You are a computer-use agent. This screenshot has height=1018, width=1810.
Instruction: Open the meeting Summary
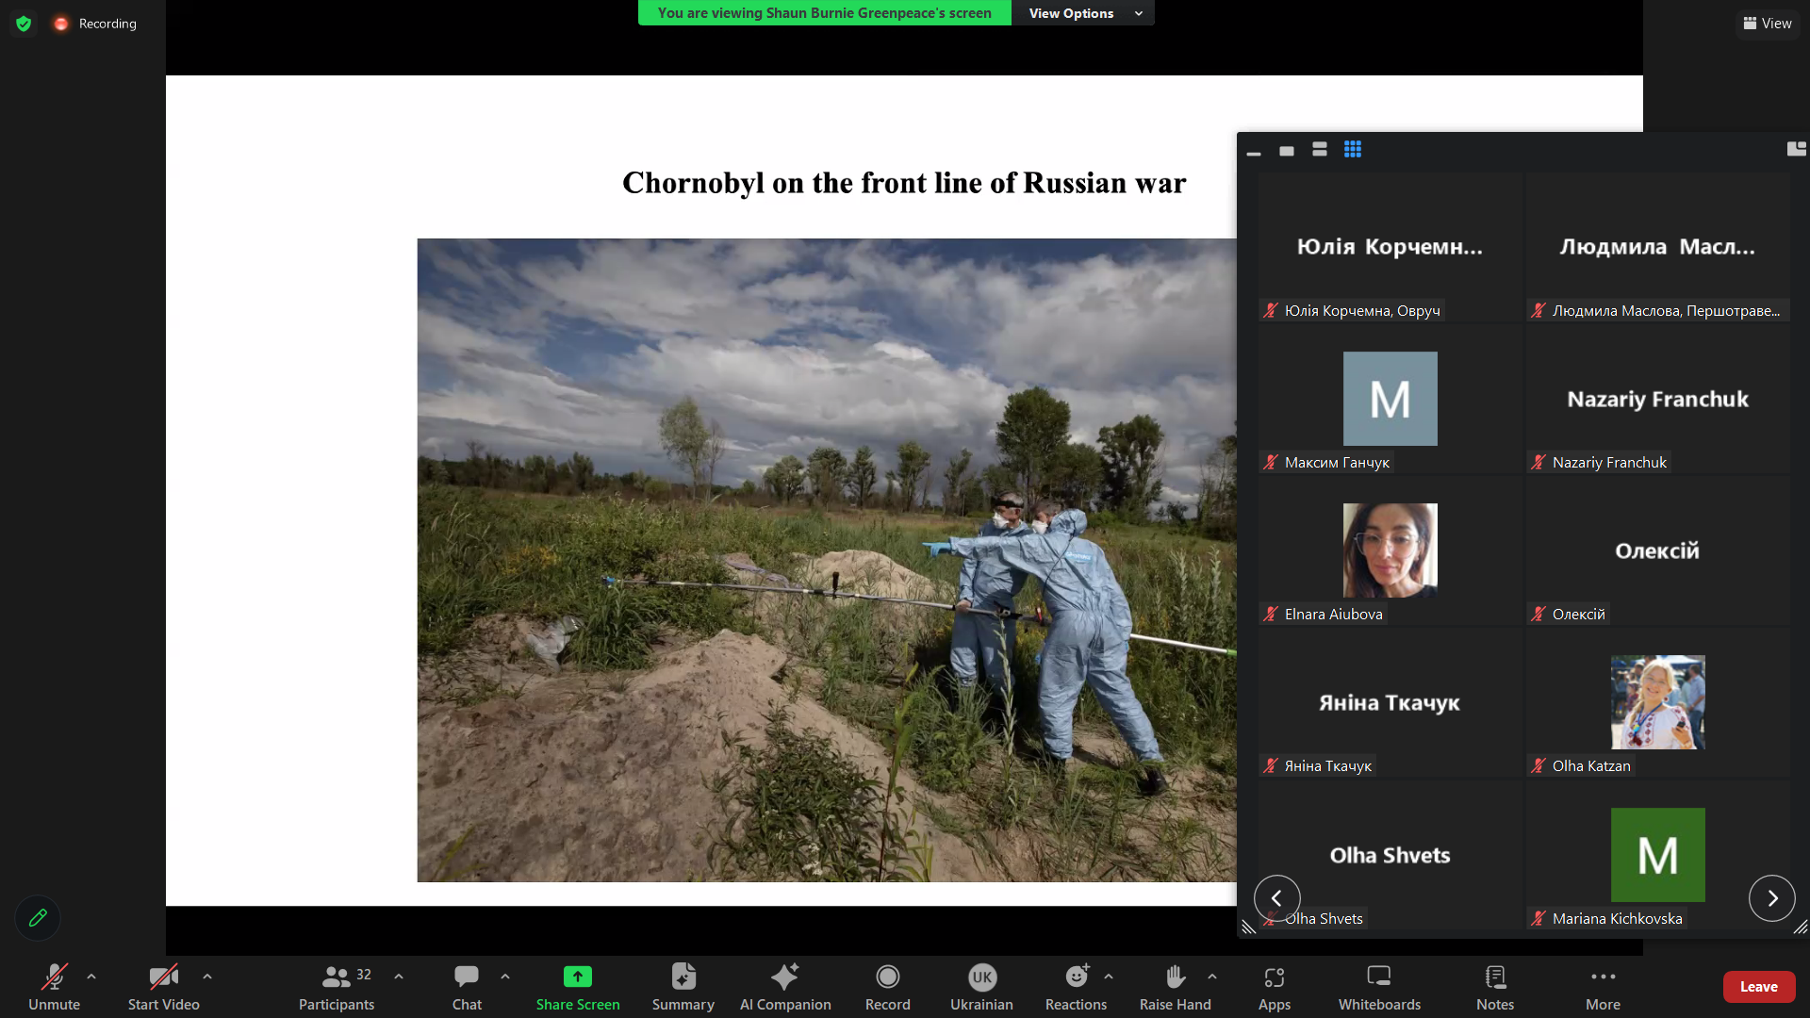(683, 986)
